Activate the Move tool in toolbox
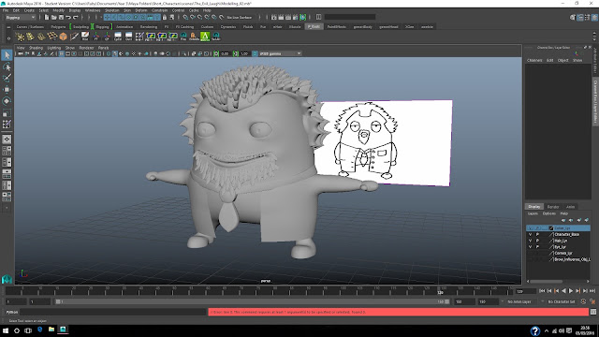This screenshot has width=599, height=337. (7, 90)
